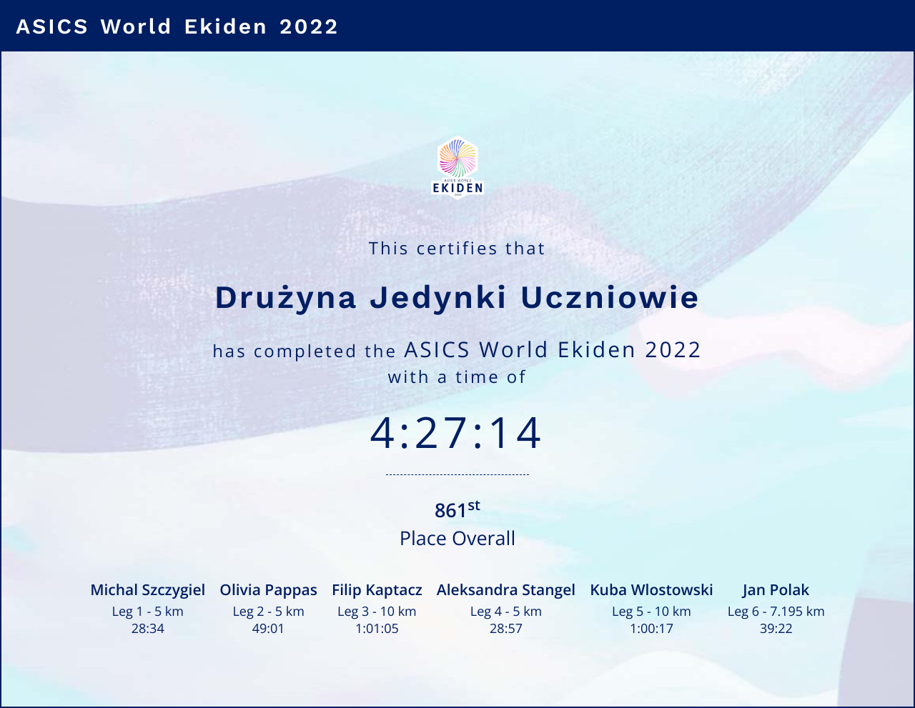Click the ASICS World Ekiden 2022 logo
Image resolution: width=915 pixels, height=708 pixels.
457,167
